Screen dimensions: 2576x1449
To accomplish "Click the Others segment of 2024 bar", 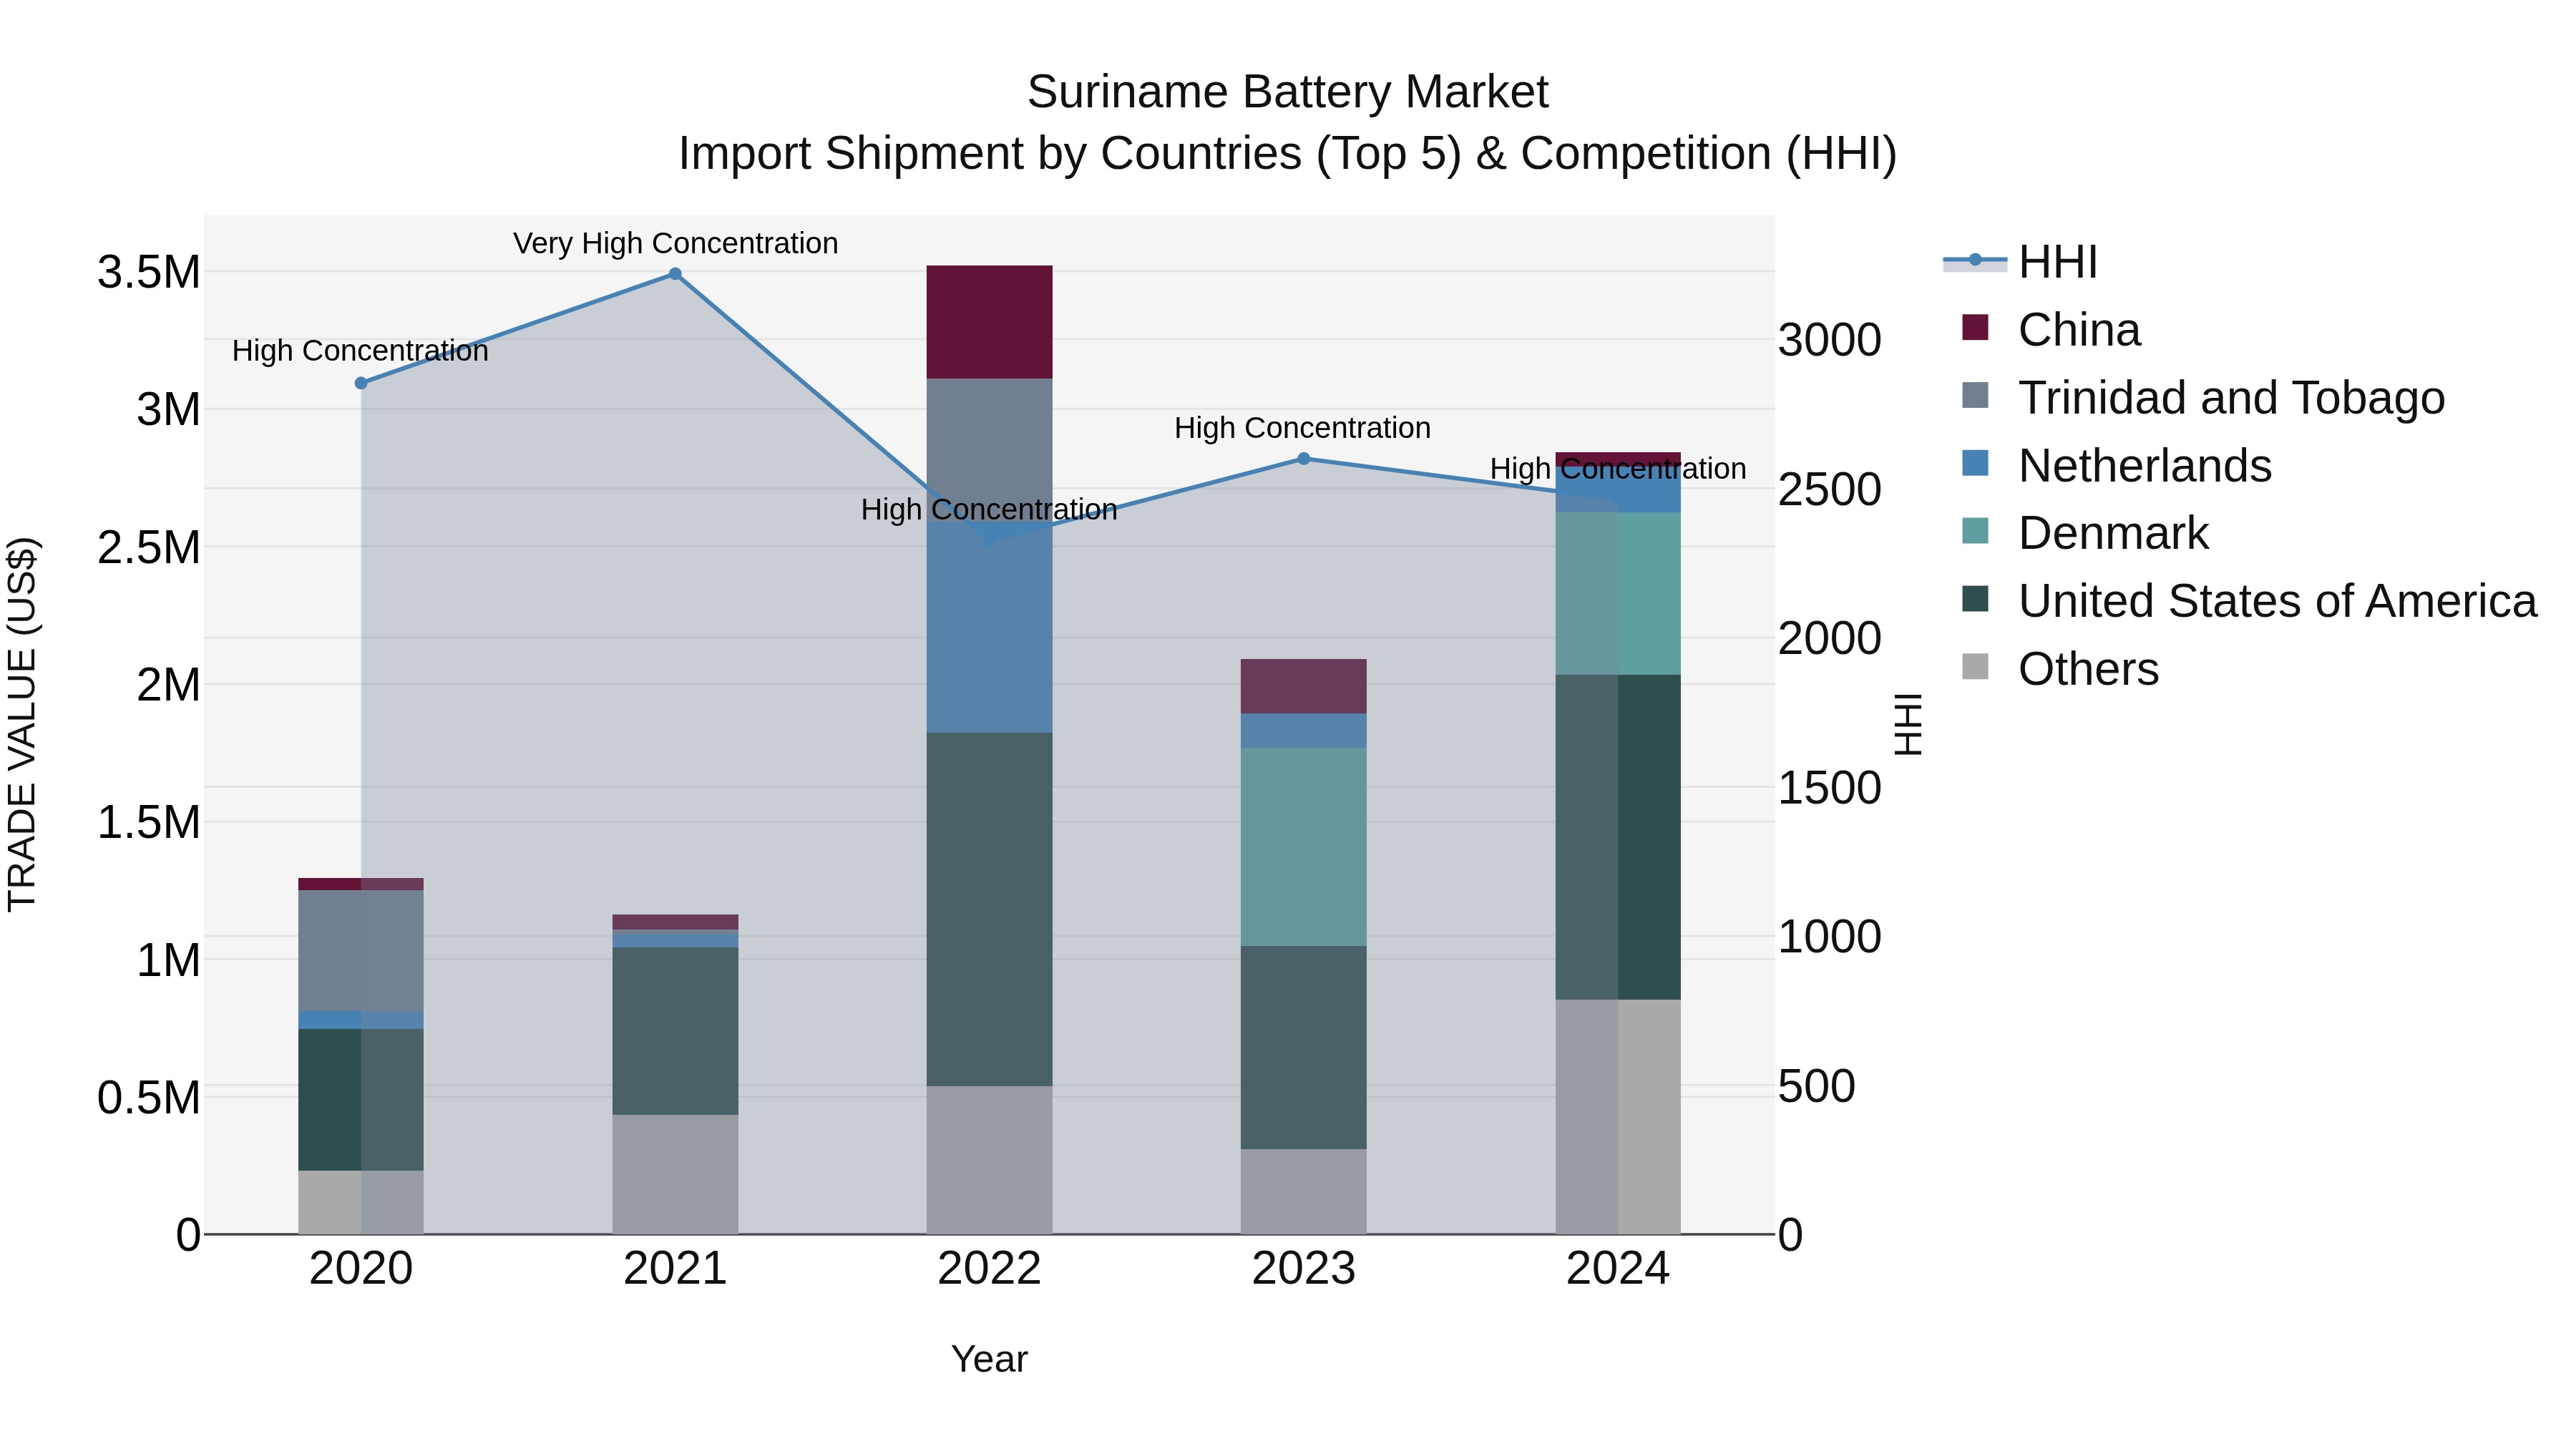I will 1618,1117.
